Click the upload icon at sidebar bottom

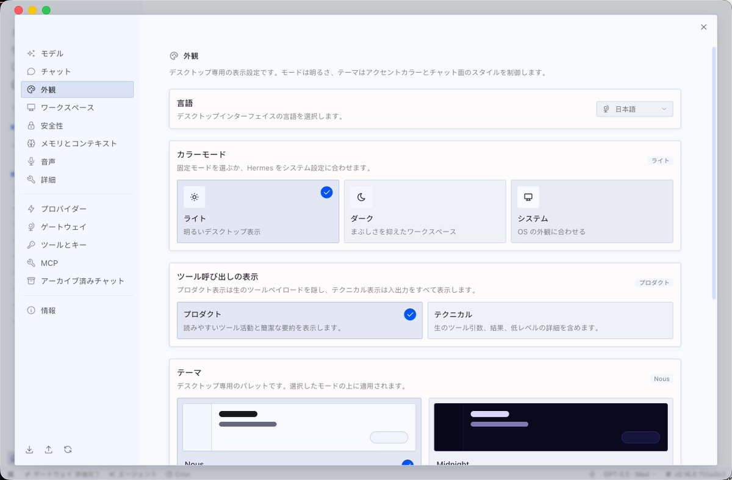49,450
